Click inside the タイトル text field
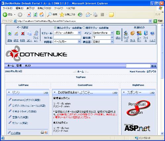 (x=67, y=37)
